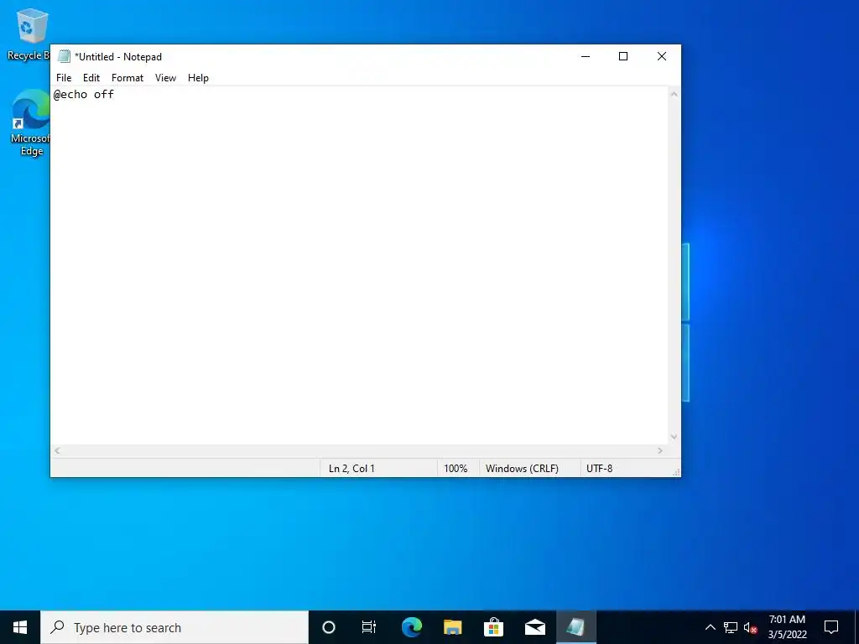Viewport: 859px width, 644px height.
Task: Open the Edit menu
Action: tap(91, 78)
